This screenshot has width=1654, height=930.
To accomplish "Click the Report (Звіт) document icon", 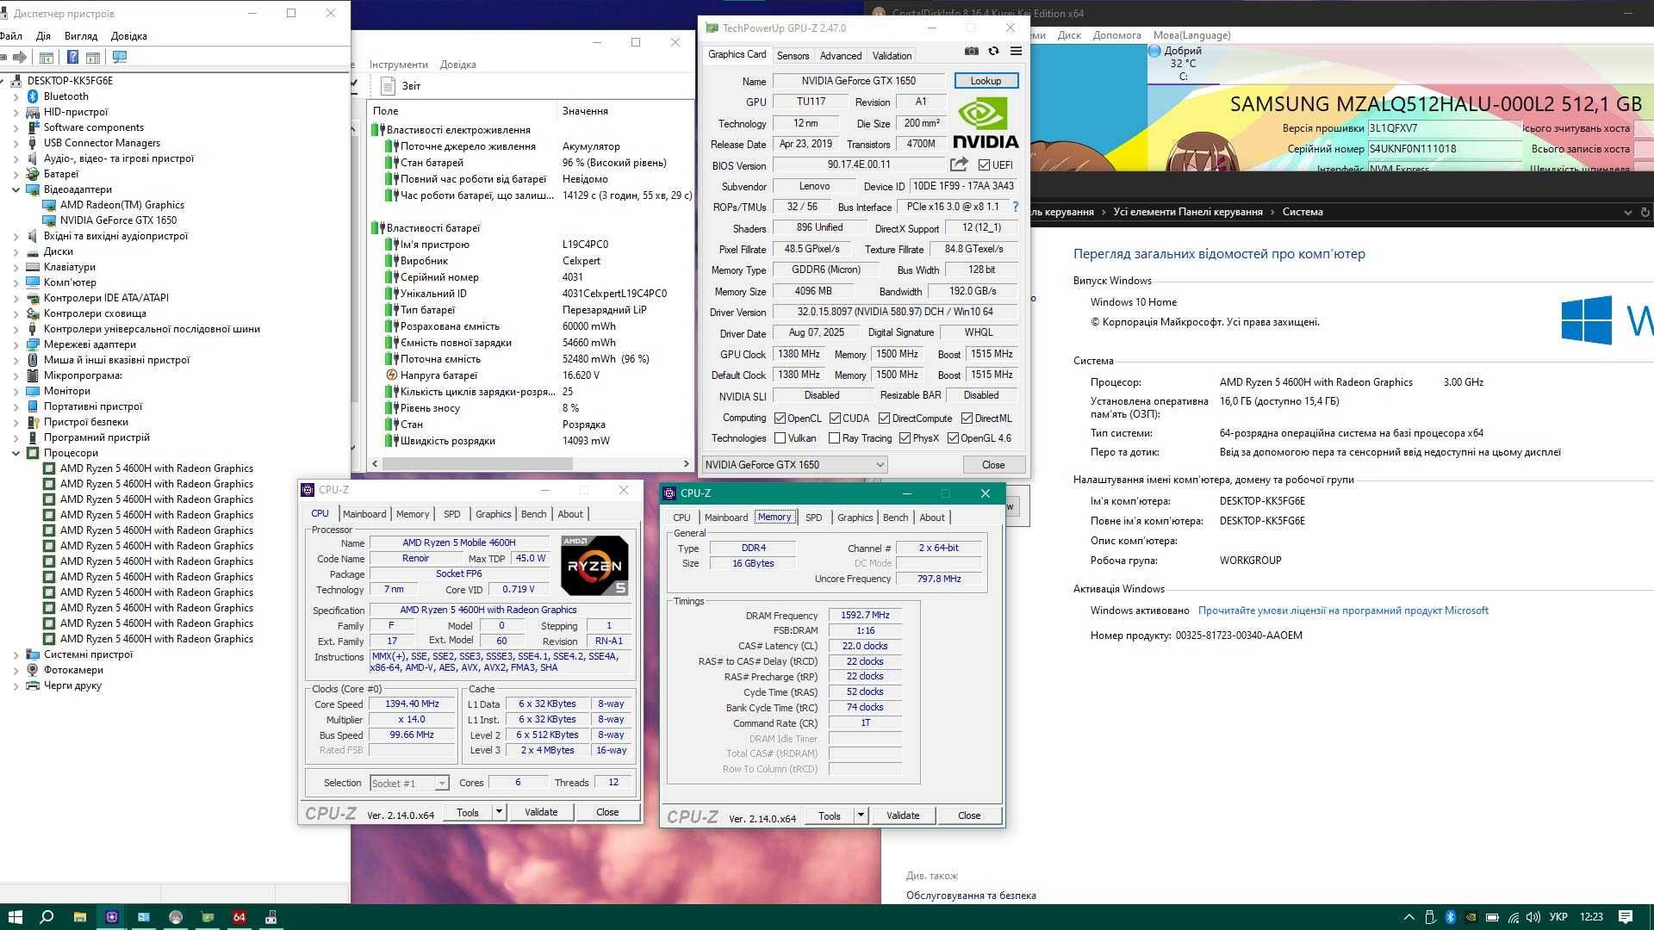I will (388, 85).
